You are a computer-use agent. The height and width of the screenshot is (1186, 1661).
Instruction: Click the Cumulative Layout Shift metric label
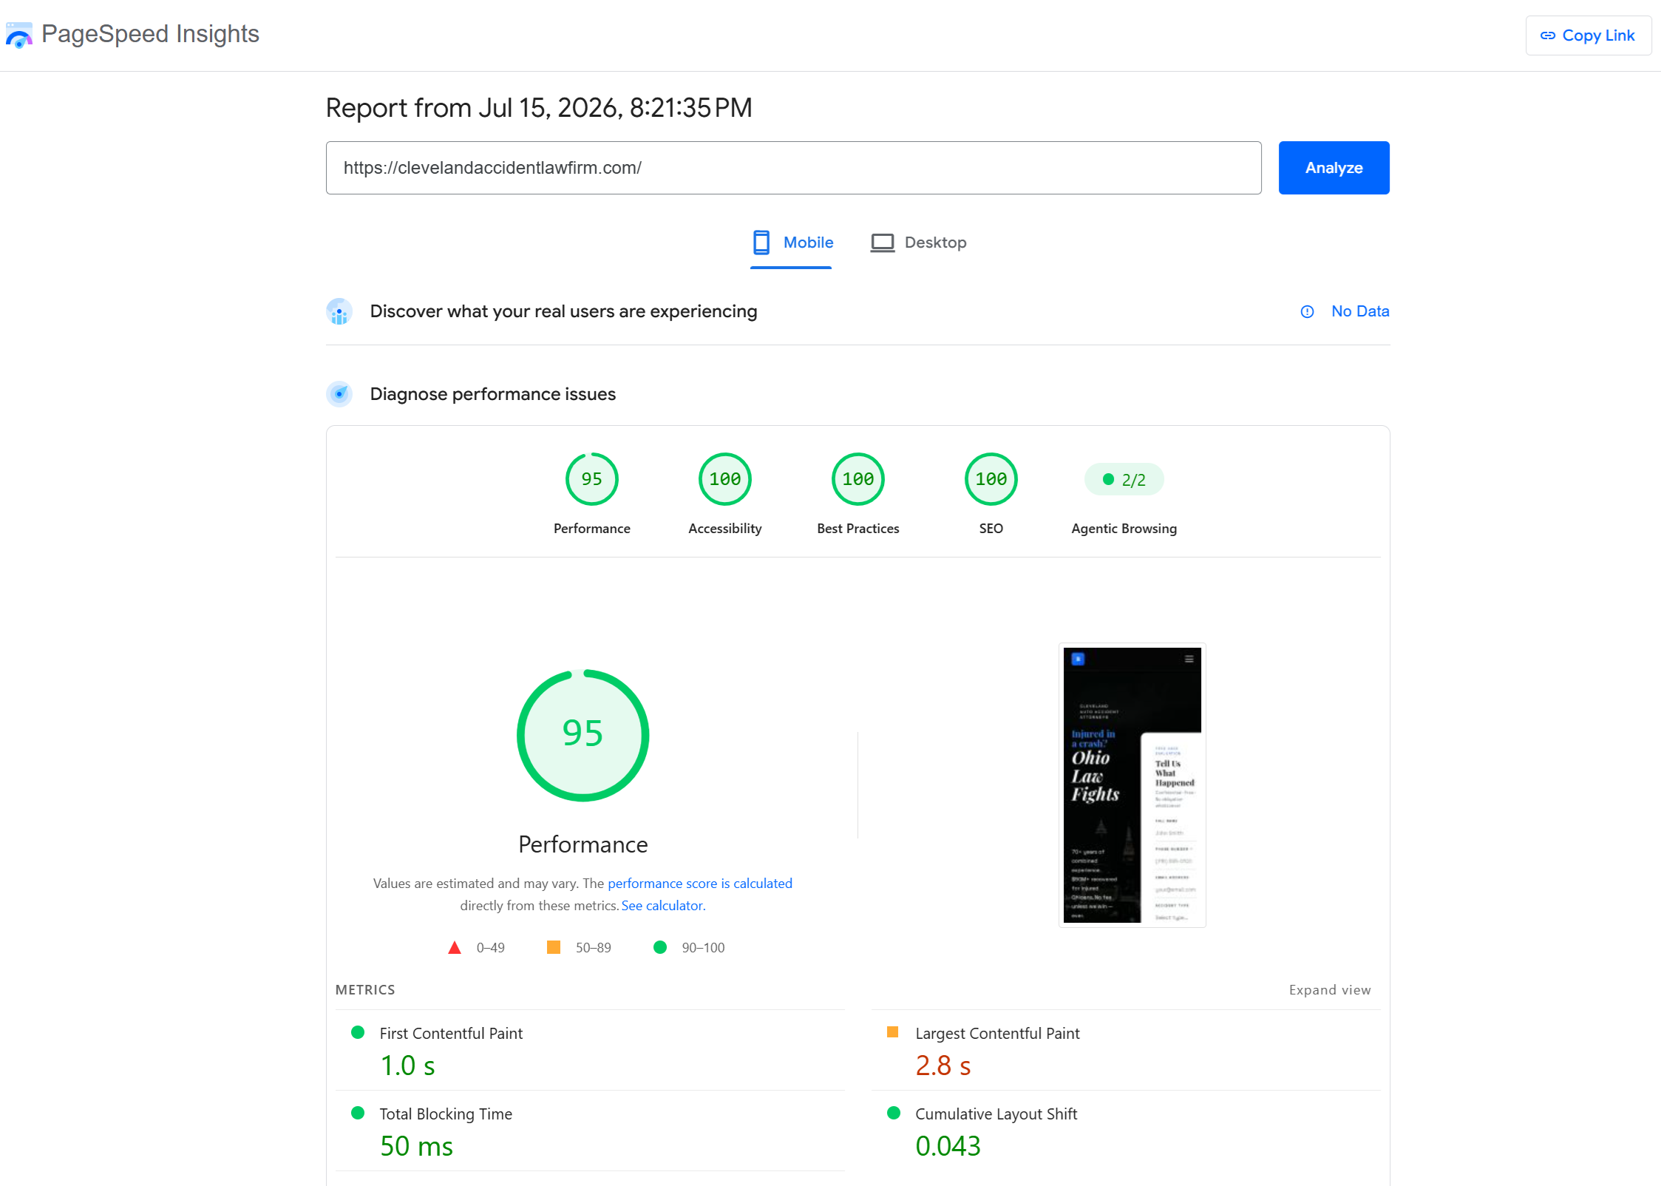coord(996,1114)
